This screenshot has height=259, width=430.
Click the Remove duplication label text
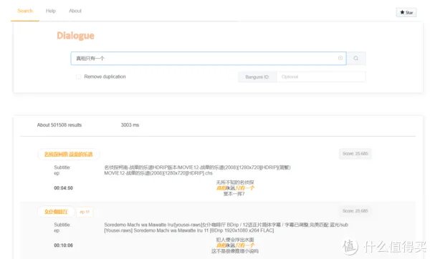tap(105, 77)
